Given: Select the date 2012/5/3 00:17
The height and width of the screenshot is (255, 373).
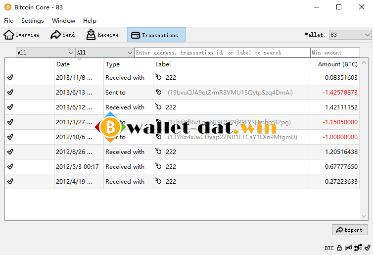Looking at the screenshot, I should [77, 167].
